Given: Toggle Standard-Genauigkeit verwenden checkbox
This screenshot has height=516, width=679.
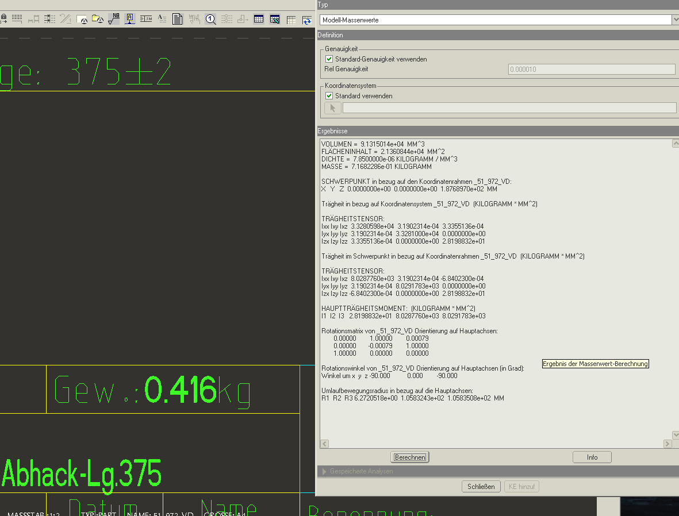Looking at the screenshot, I should point(329,59).
